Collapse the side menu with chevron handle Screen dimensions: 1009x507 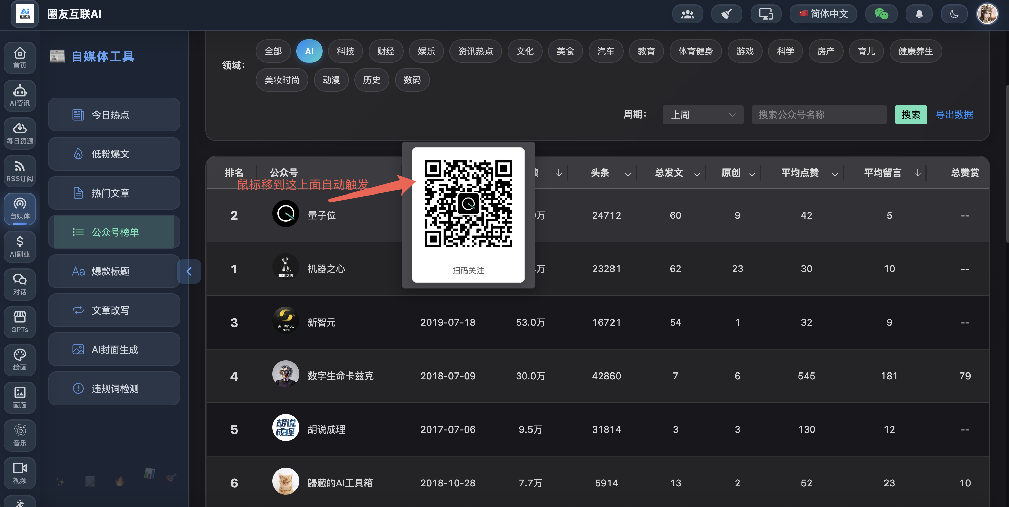(189, 271)
